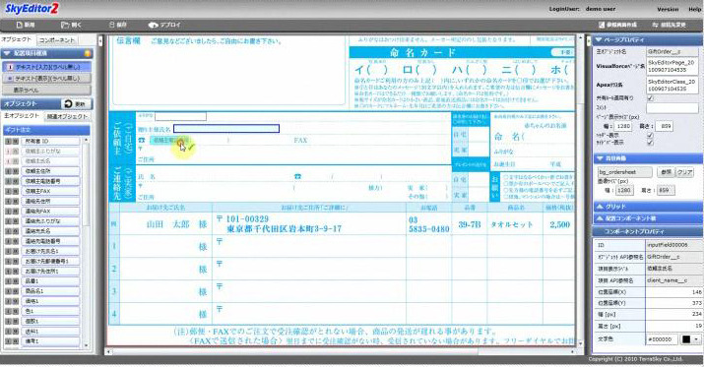Click the page width input showing 1280

pos(622,127)
